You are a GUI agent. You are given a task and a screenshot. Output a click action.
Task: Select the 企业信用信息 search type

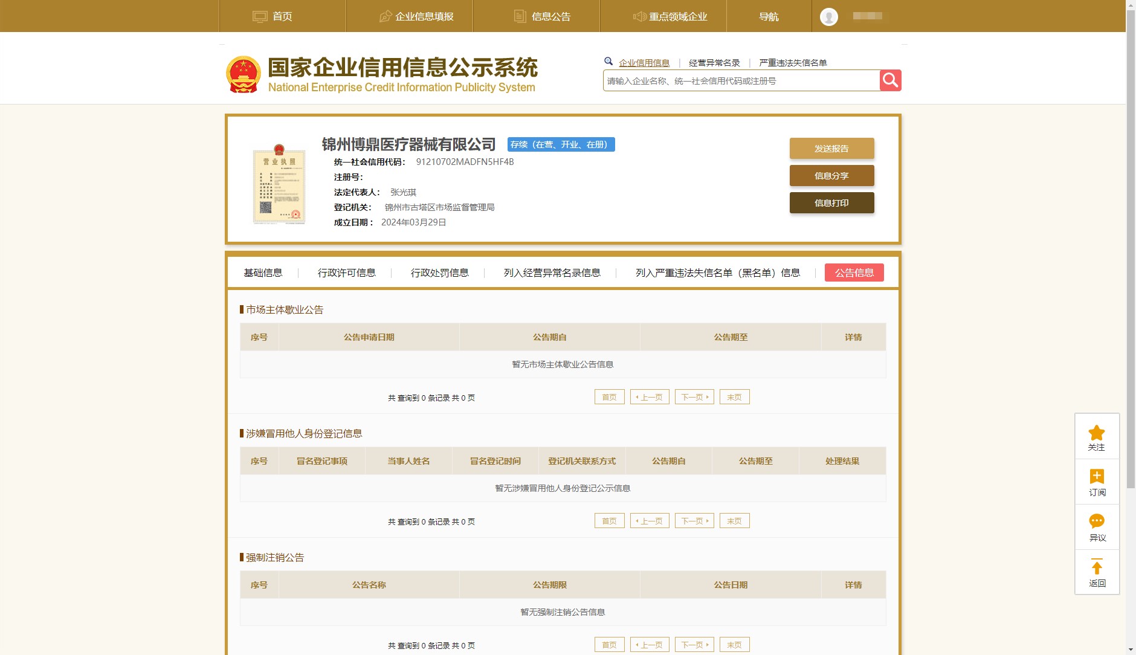pyautogui.click(x=644, y=63)
